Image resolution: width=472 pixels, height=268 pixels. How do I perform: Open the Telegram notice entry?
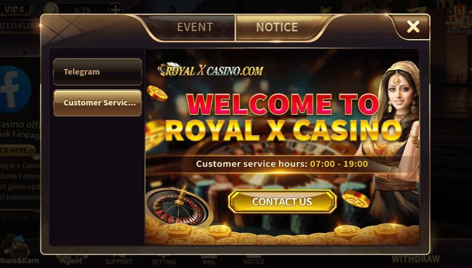click(x=98, y=72)
